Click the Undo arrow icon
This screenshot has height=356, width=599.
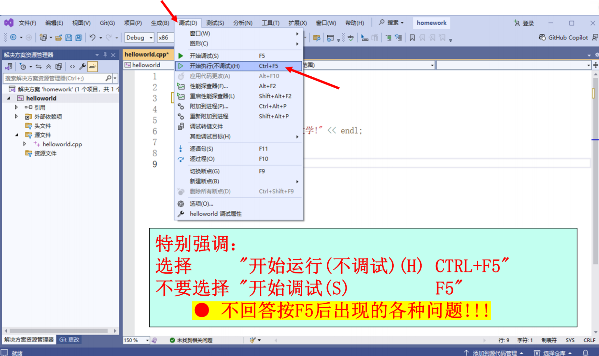coord(92,38)
